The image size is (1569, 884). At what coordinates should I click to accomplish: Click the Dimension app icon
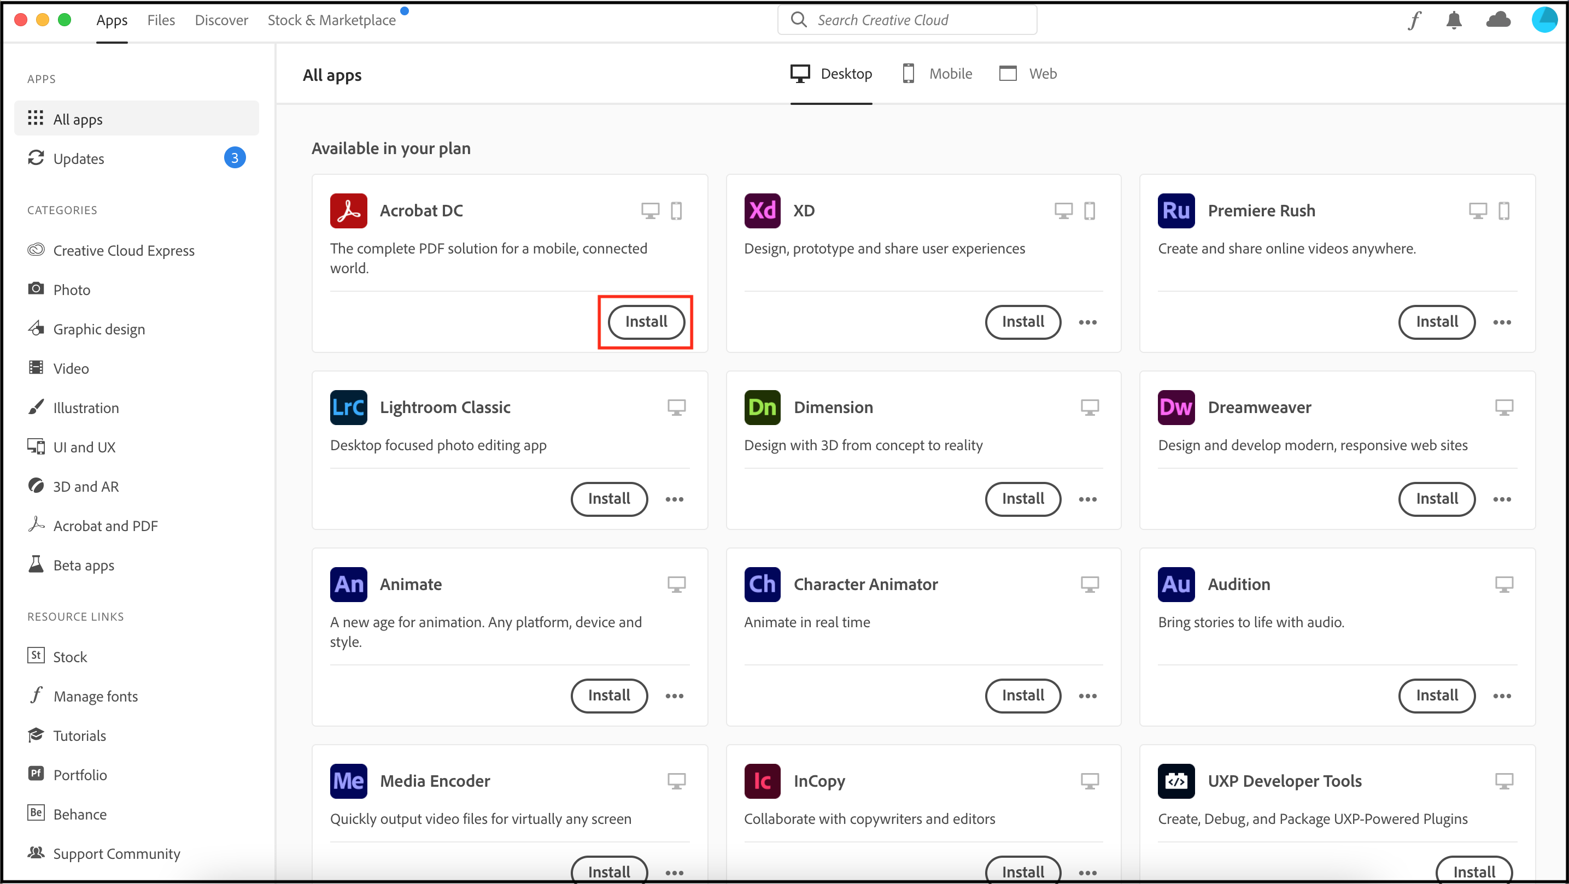coord(762,407)
